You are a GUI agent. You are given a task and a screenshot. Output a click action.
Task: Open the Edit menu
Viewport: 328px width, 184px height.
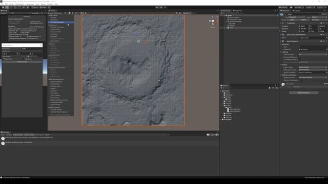[x=6, y=4]
